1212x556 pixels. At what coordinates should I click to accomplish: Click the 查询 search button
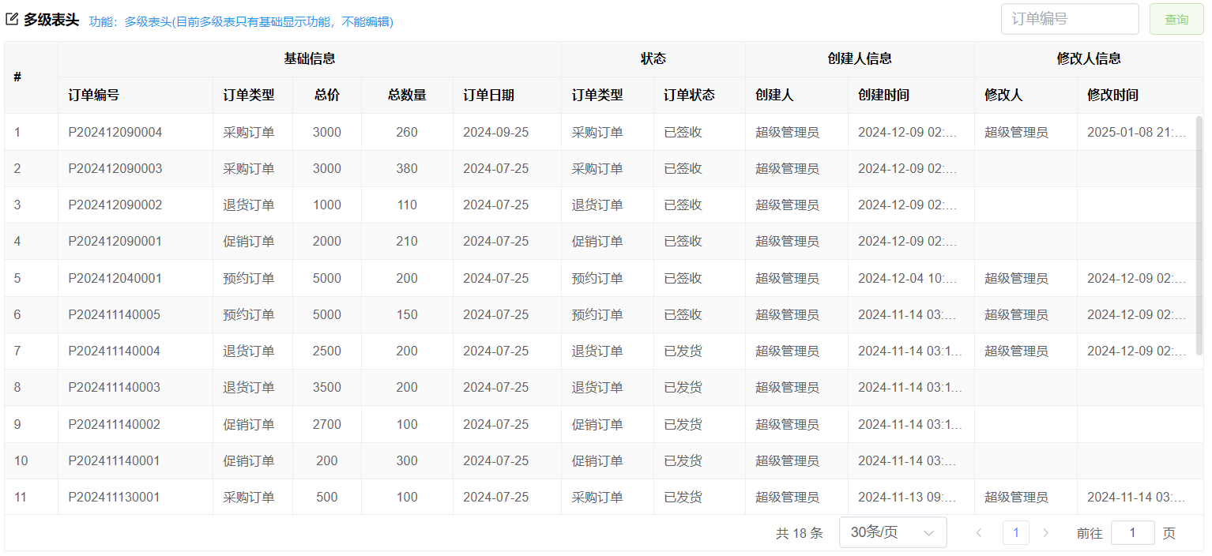pos(1176,20)
